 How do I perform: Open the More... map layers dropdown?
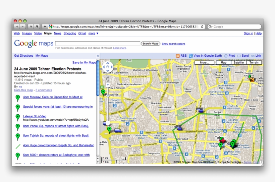[204, 63]
